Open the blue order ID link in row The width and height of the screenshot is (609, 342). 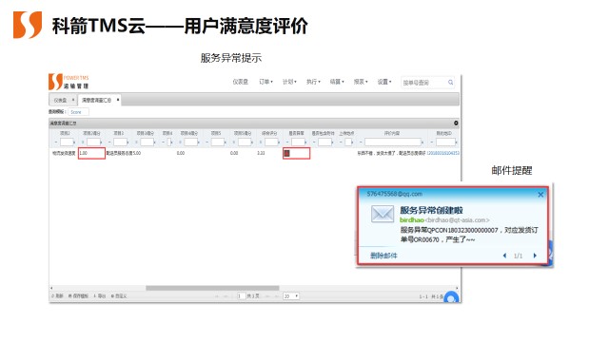[x=443, y=153]
